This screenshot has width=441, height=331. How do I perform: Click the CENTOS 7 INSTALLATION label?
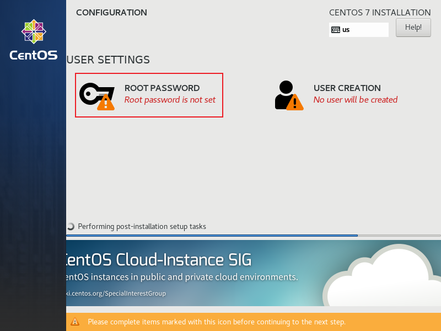(380, 13)
